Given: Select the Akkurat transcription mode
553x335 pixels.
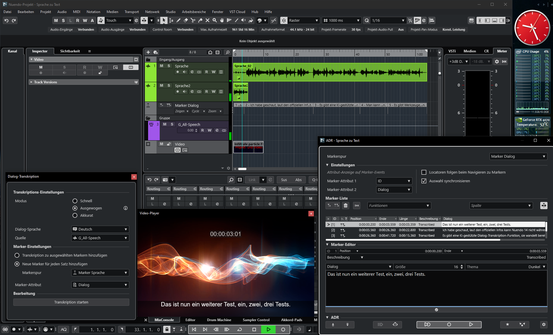Looking at the screenshot, I should 75,216.
